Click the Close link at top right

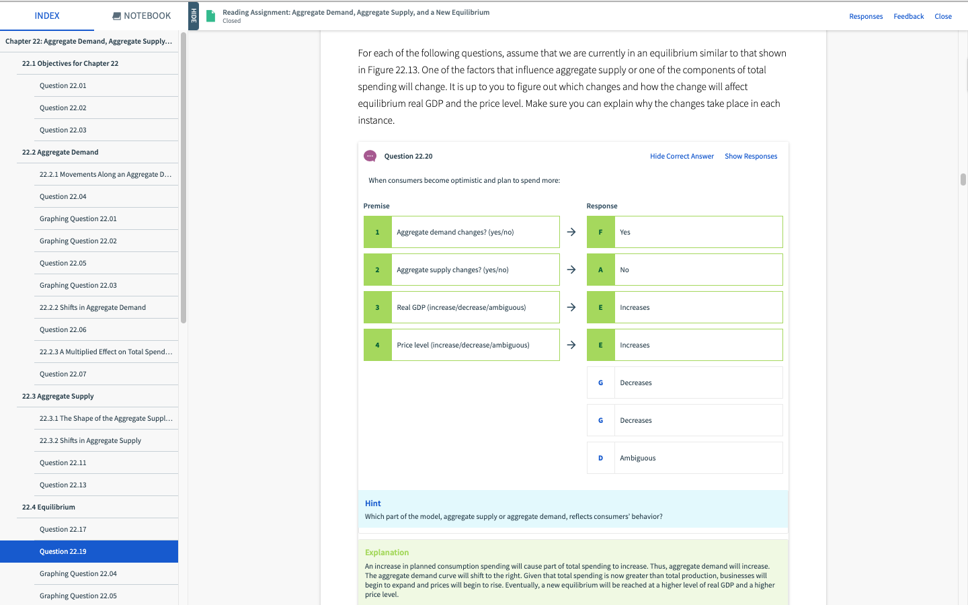(943, 16)
